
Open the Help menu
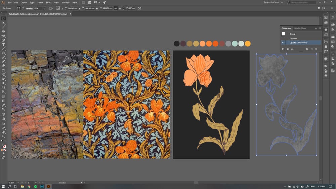pyautogui.click(x=75, y=3)
